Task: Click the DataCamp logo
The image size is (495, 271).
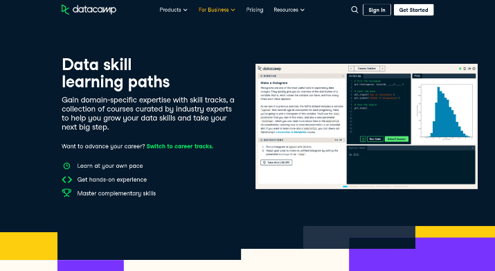Action: (x=89, y=10)
